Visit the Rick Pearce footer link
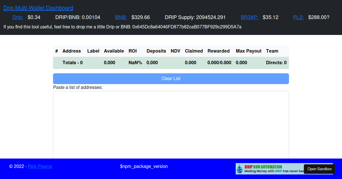 pyautogui.click(x=40, y=166)
